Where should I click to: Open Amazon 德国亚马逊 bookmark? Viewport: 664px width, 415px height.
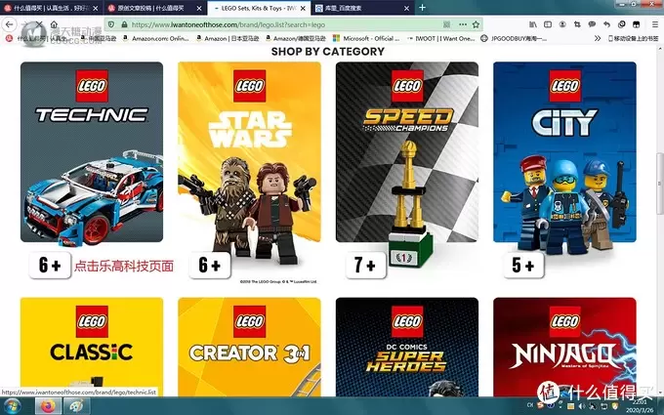click(x=296, y=38)
